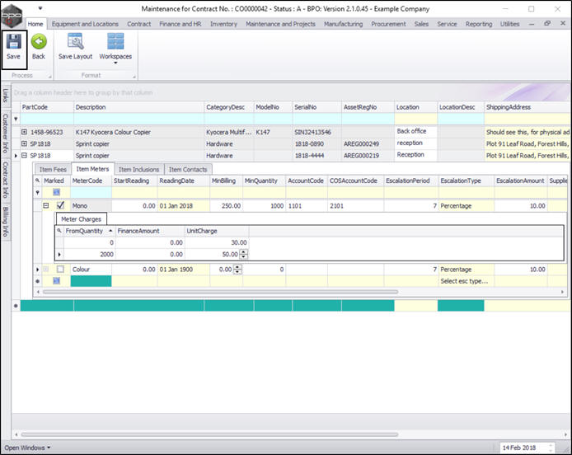Collapse the Mono meter row expander

pyautogui.click(x=48, y=206)
